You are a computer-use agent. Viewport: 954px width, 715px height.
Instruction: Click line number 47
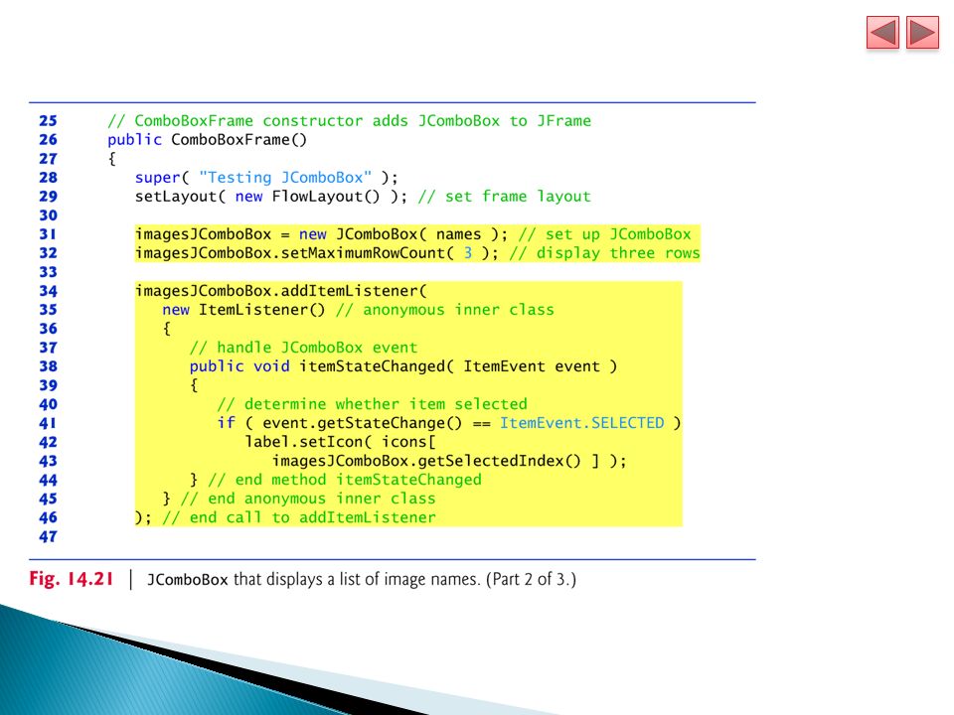(48, 536)
